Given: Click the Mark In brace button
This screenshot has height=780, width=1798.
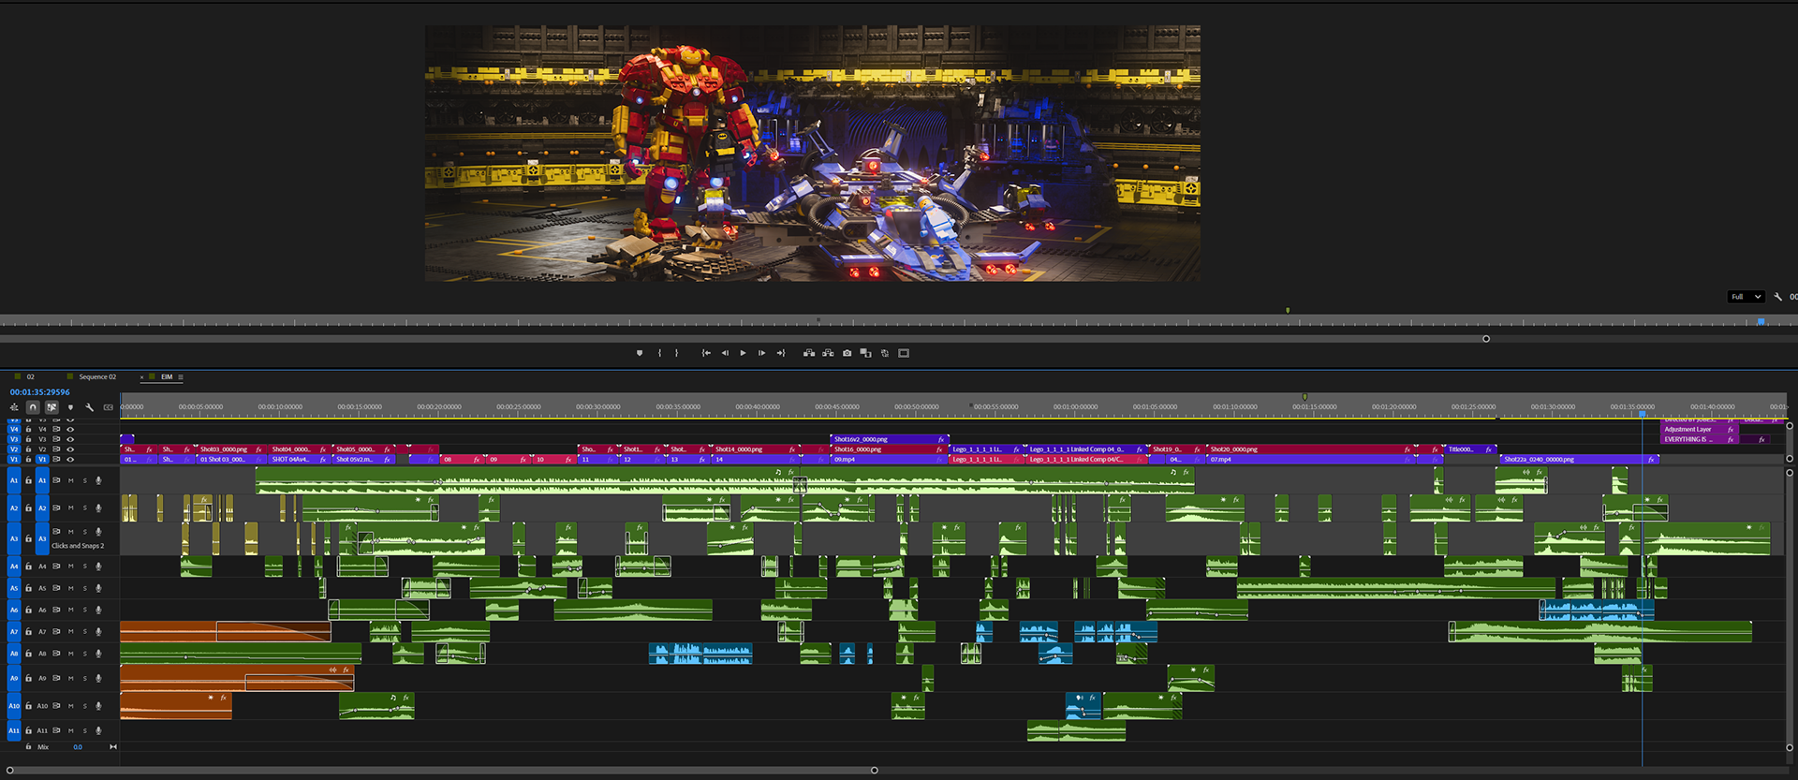Looking at the screenshot, I should point(660,353).
